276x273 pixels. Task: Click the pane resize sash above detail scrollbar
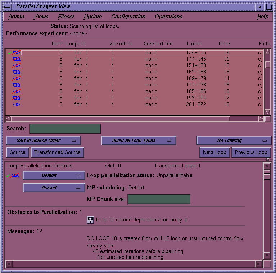click(x=268, y=160)
